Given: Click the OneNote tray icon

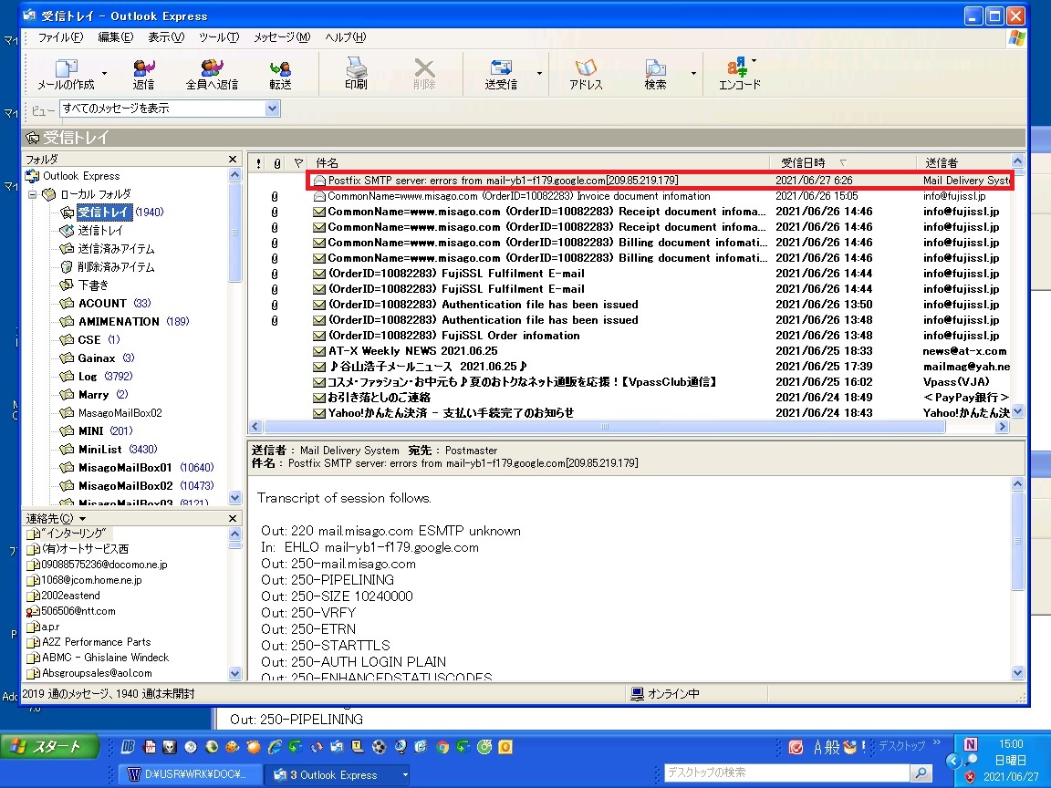Looking at the screenshot, I should click(970, 744).
